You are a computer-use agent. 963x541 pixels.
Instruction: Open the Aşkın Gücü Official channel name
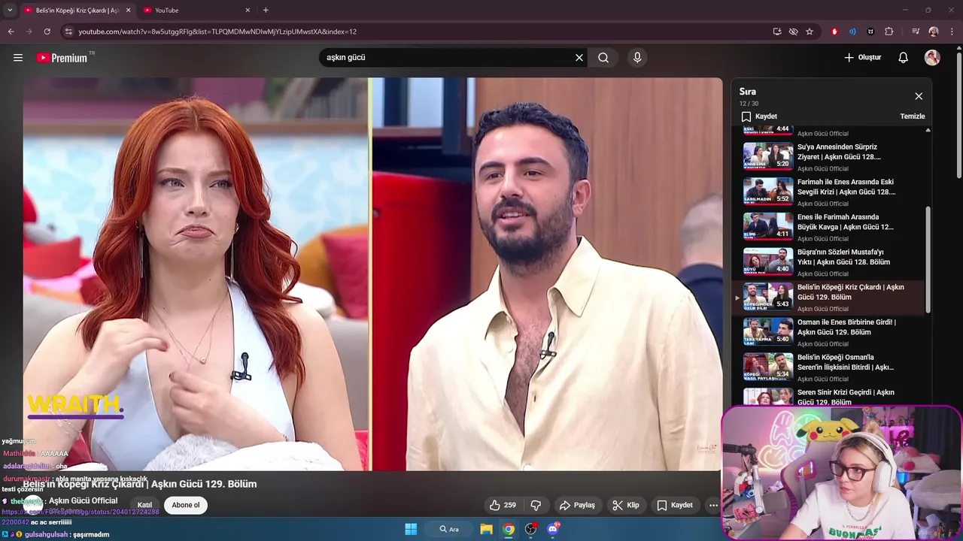(83, 500)
